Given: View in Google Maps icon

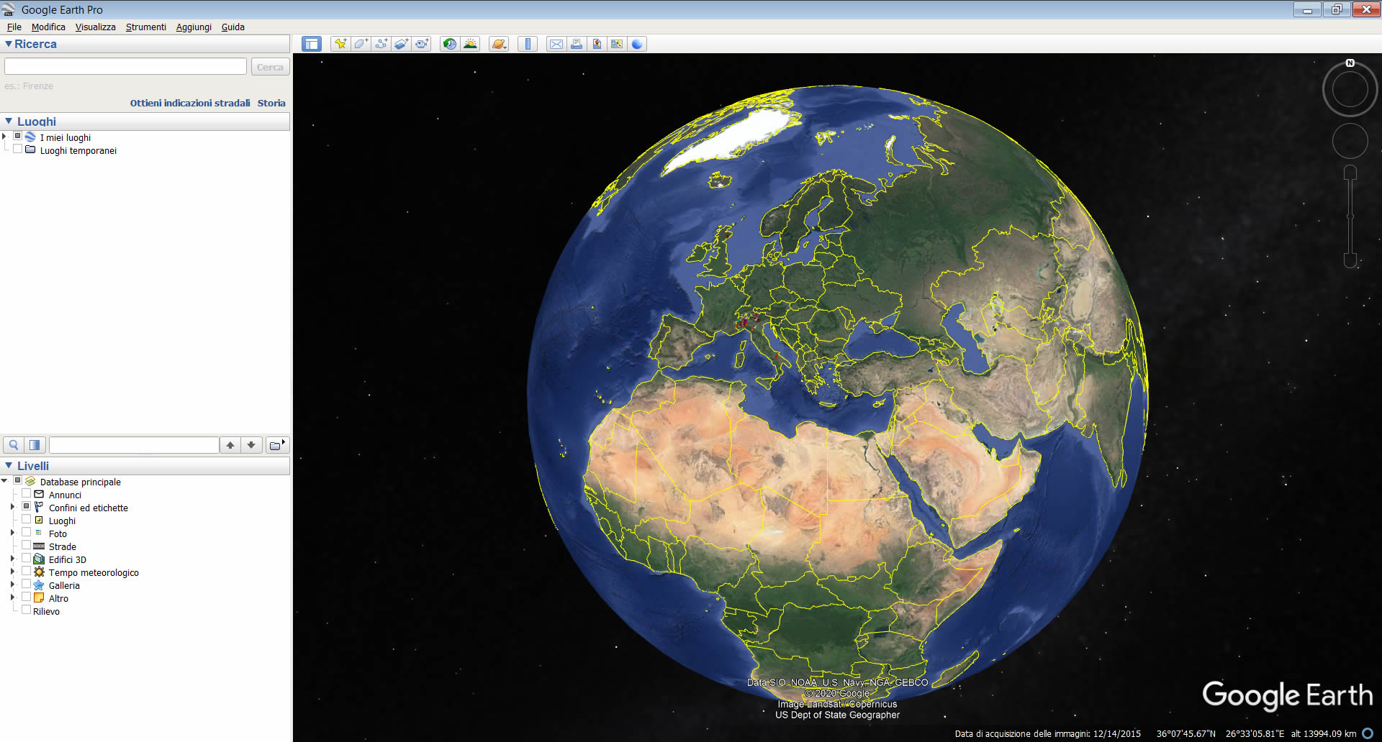Looking at the screenshot, I should (617, 44).
